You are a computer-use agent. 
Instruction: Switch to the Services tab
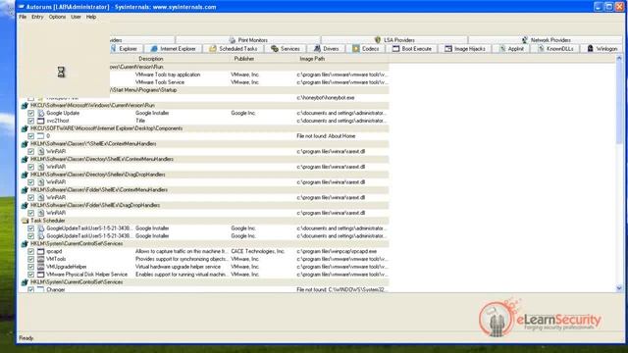point(286,48)
